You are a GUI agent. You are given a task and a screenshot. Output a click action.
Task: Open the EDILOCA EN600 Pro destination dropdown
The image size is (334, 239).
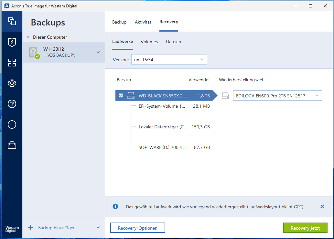[x=277, y=95]
